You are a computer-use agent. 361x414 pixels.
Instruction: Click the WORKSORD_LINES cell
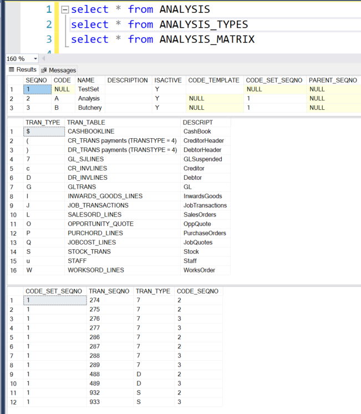click(96, 270)
